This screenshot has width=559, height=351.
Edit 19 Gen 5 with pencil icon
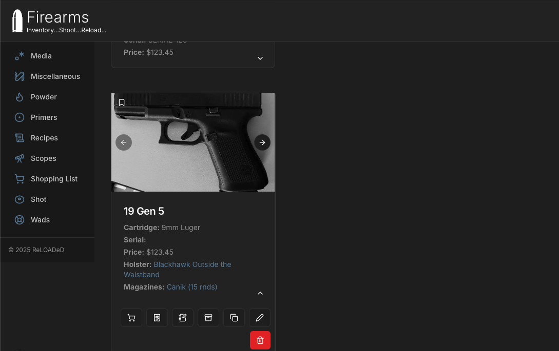[260, 318]
